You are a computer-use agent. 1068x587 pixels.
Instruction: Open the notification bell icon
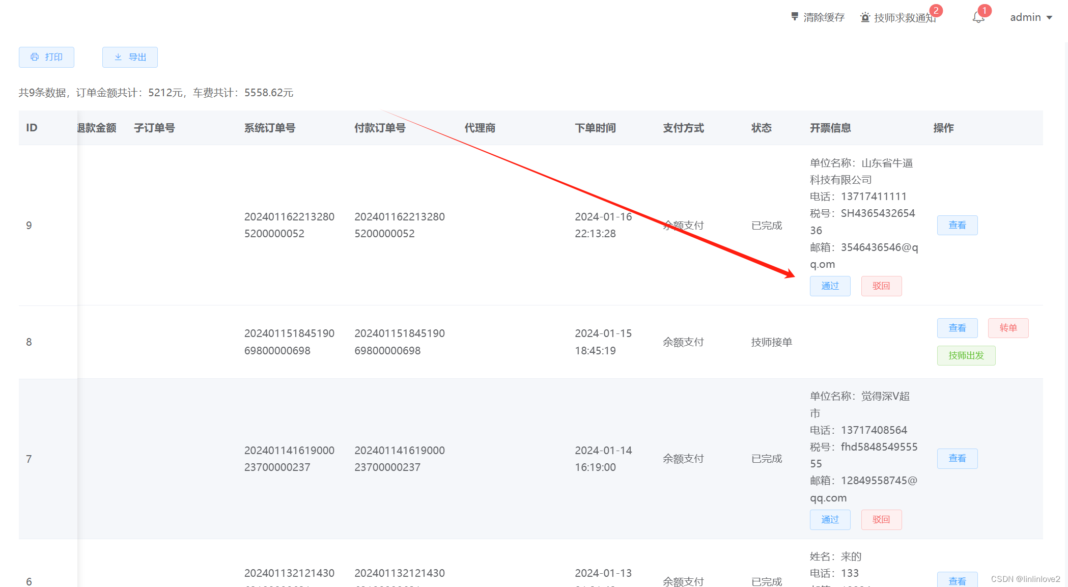pos(978,18)
